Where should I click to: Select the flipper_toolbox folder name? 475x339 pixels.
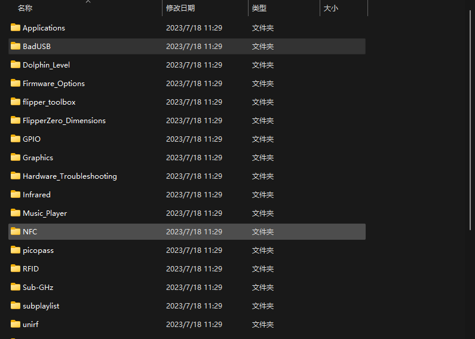[x=49, y=102]
